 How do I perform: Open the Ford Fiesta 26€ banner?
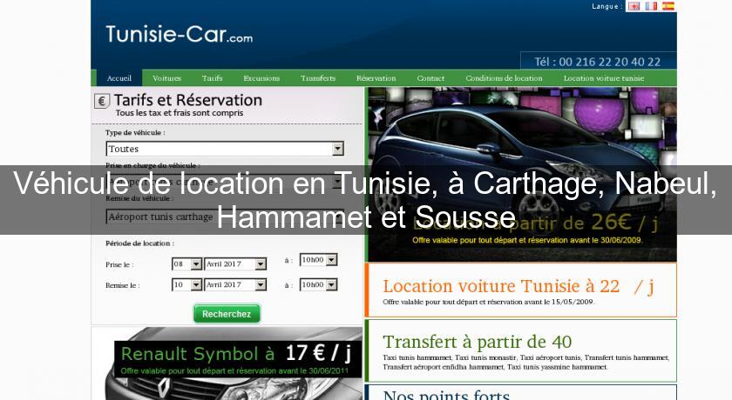click(x=522, y=174)
